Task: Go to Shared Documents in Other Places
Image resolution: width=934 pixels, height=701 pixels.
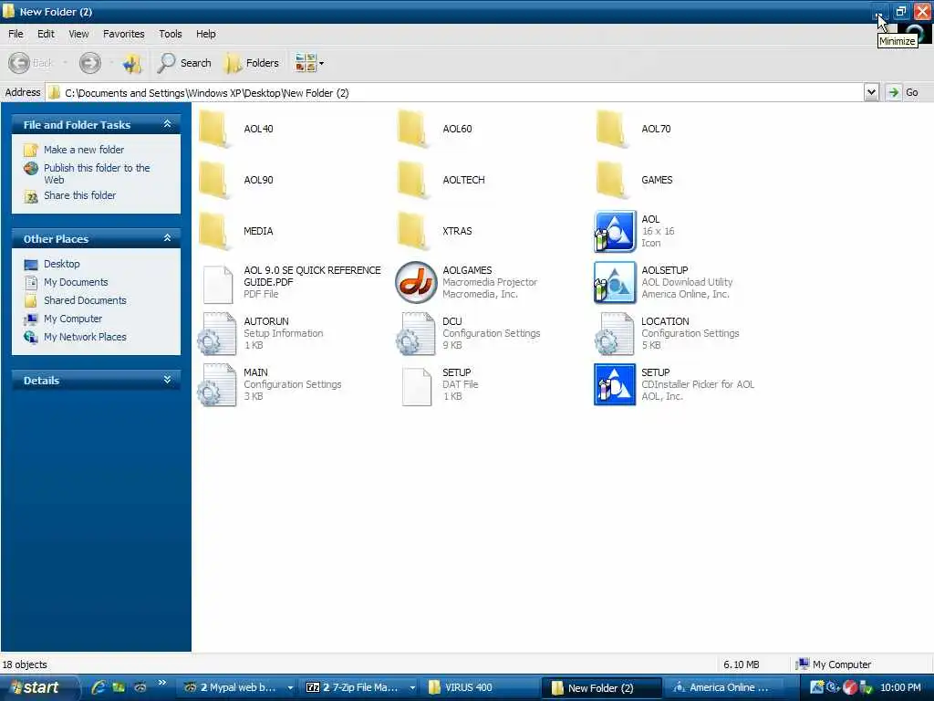Action: coord(75,300)
